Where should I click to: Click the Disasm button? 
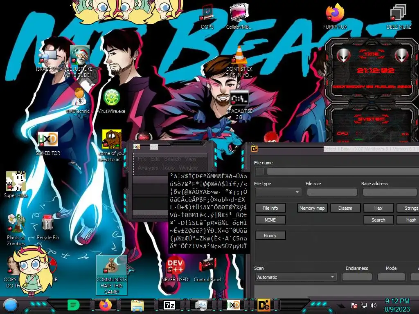coord(345,208)
